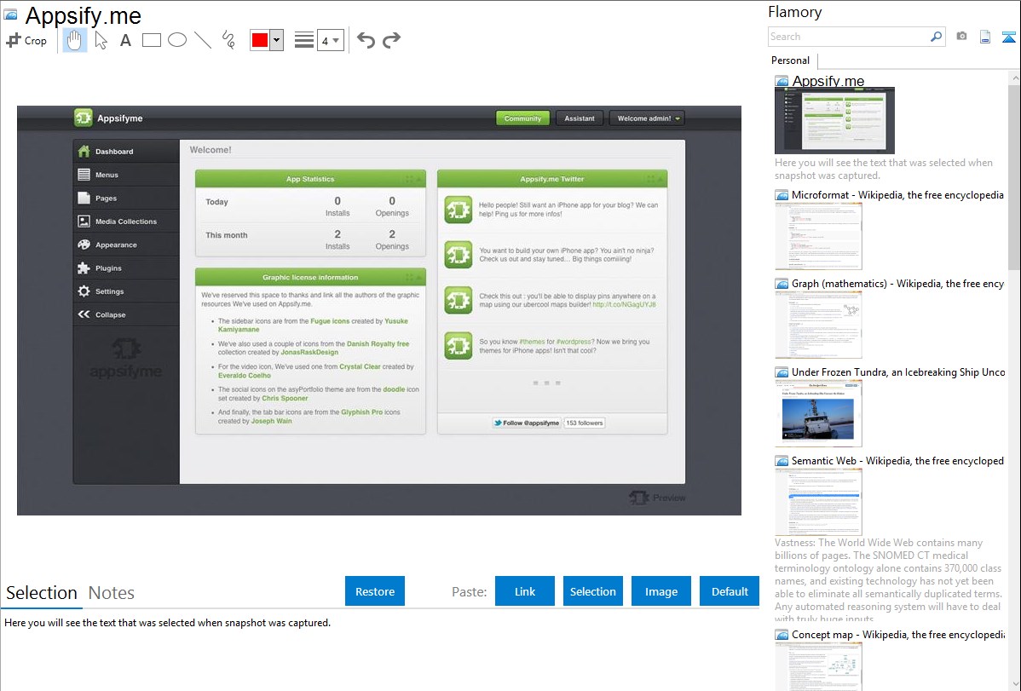Click the camera capture icon
The width and height of the screenshot is (1021, 691).
[x=961, y=37]
